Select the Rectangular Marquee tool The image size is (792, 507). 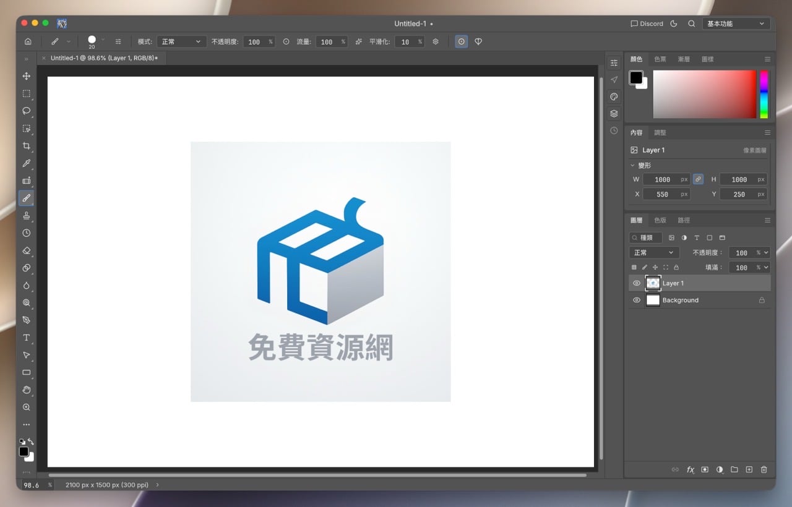click(x=27, y=94)
